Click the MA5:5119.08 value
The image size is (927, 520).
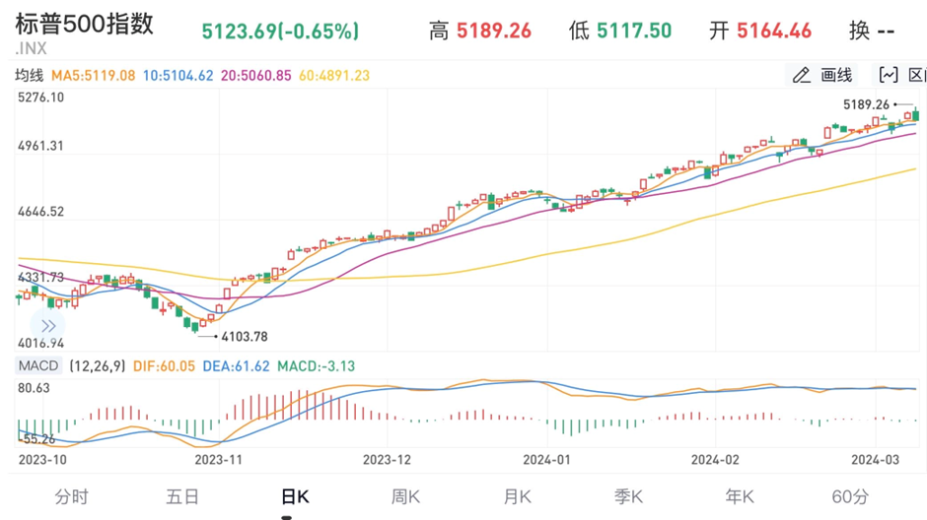94,76
